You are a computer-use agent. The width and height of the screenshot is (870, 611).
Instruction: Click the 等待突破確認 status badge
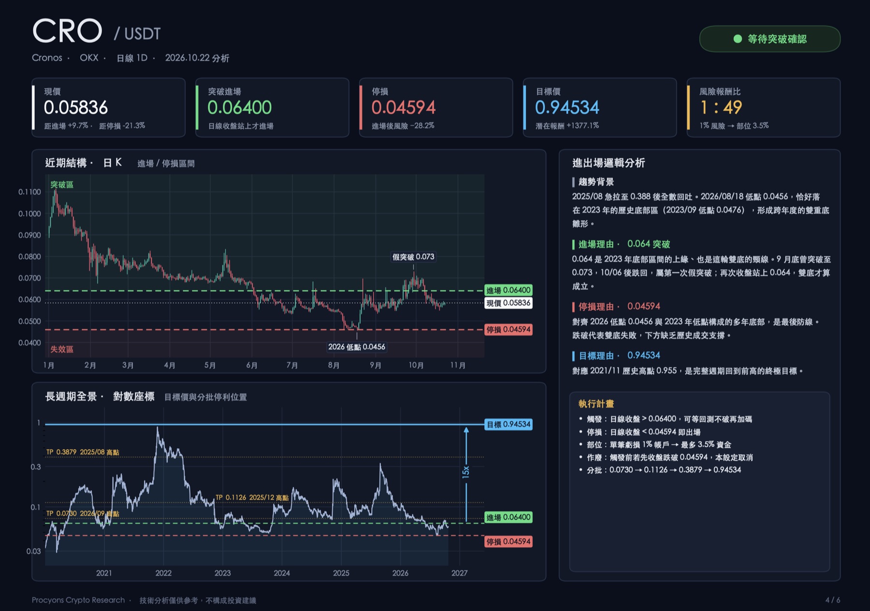coord(769,39)
